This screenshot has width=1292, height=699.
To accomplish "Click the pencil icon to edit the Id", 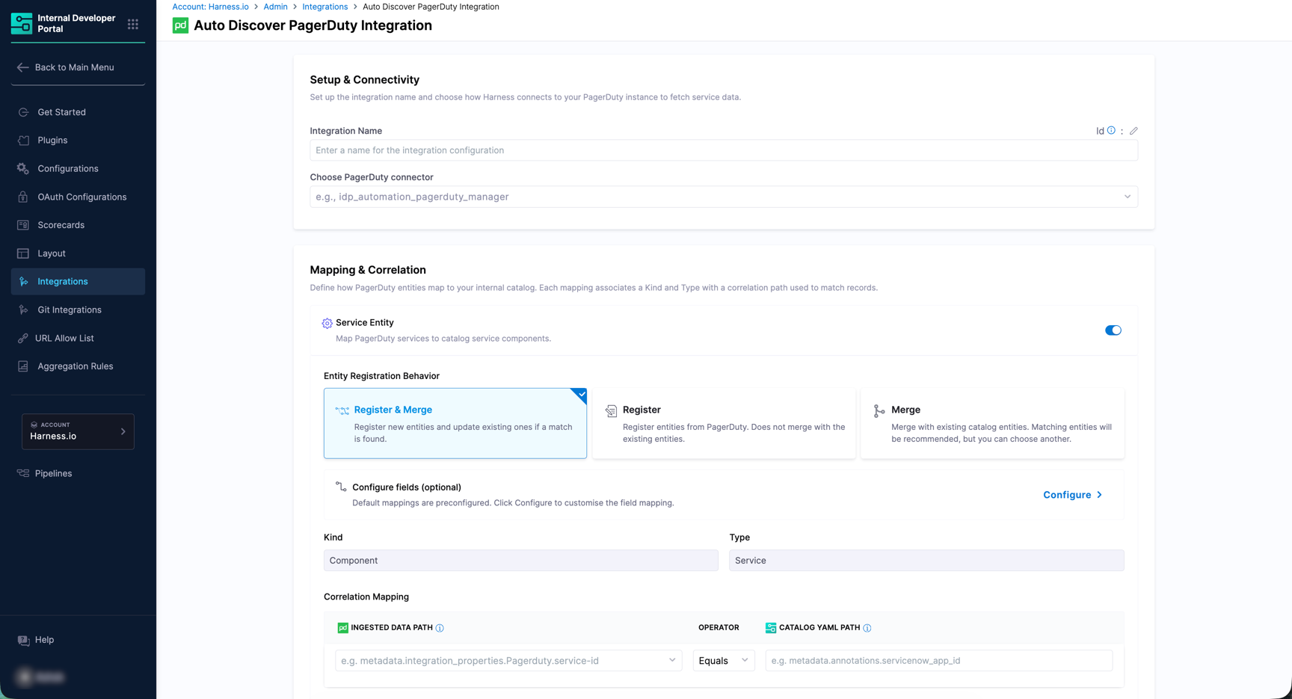I will tap(1133, 130).
